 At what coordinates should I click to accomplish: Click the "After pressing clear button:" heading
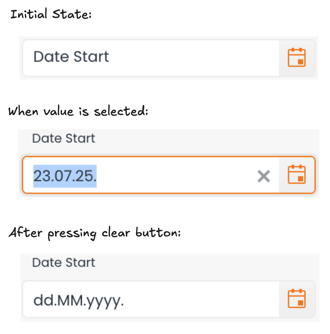tap(94, 234)
